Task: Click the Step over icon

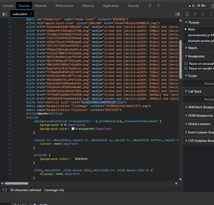Action: pyautogui.click(x=195, y=14)
